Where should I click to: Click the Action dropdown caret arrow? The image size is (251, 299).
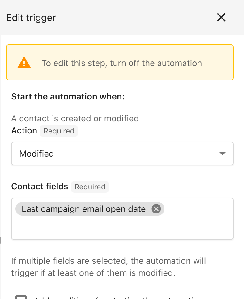coord(222,154)
